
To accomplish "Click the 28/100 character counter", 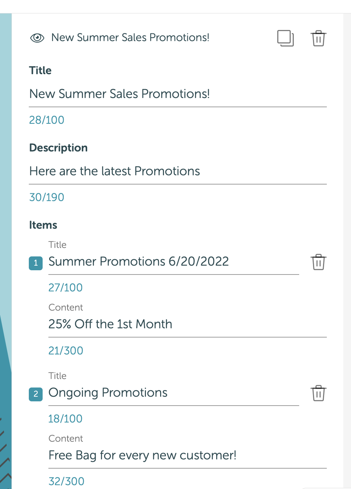I will click(x=47, y=120).
